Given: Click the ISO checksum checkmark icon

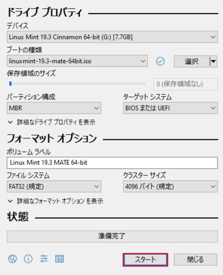Looking at the screenshot, I should pos(160,61).
